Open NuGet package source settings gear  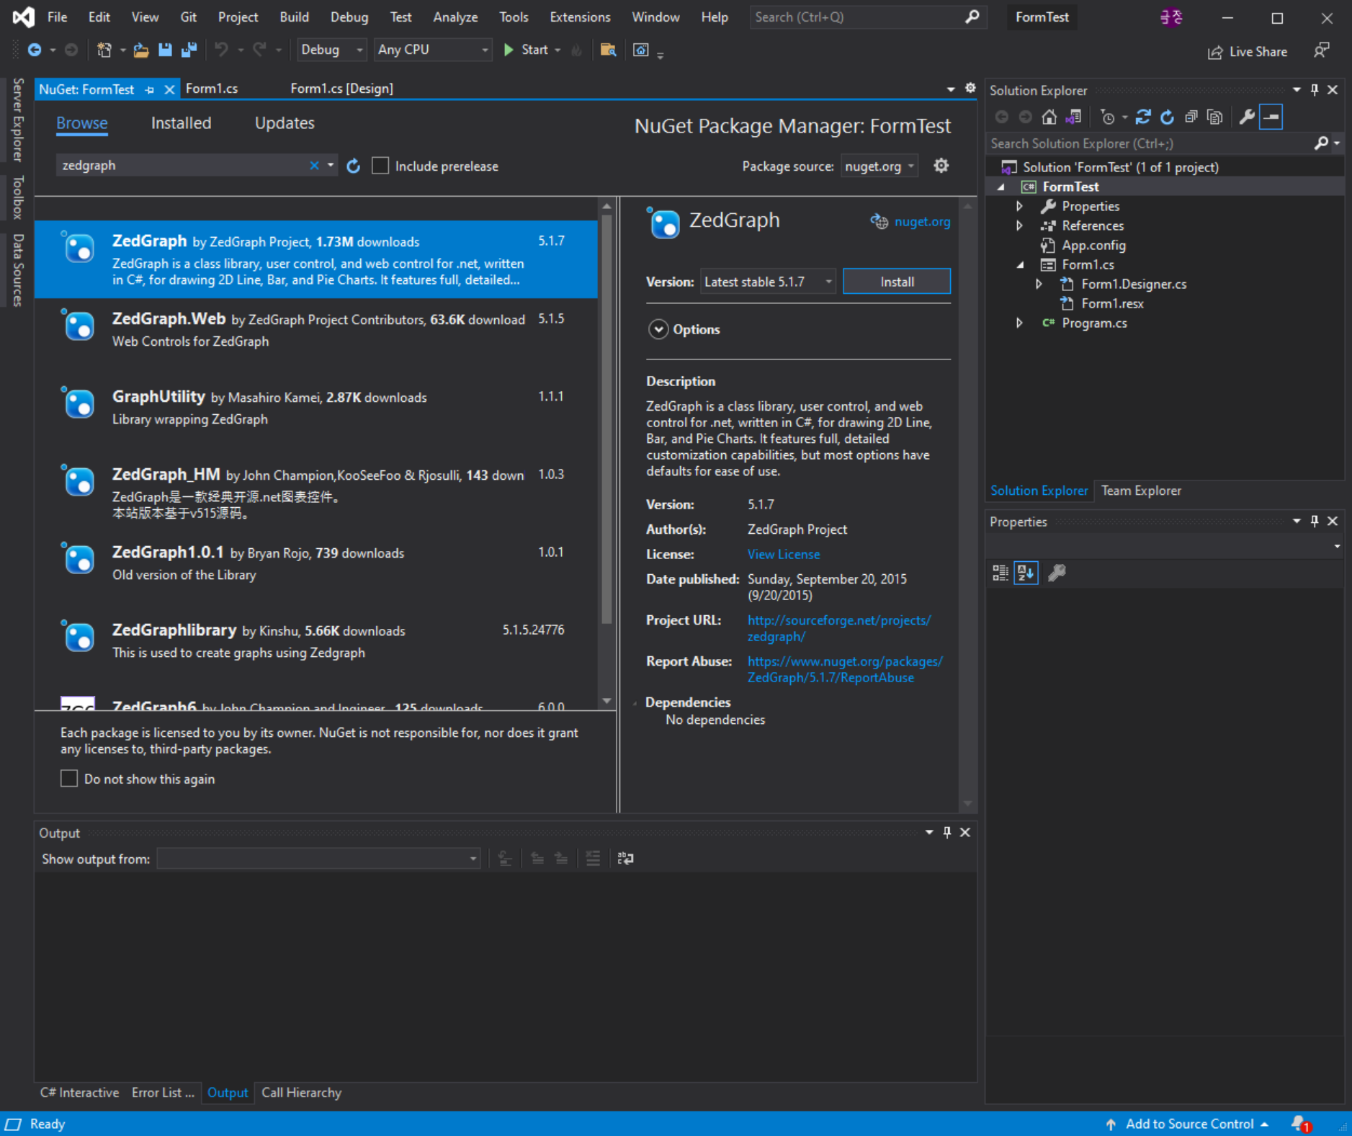click(941, 166)
